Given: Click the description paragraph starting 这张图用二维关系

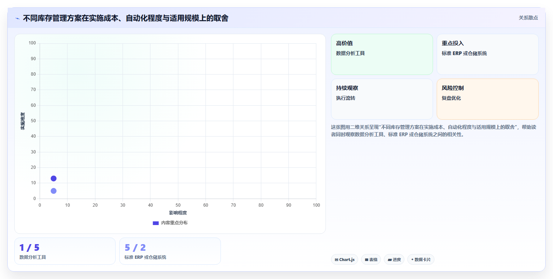Looking at the screenshot, I should pyautogui.click(x=434, y=131).
